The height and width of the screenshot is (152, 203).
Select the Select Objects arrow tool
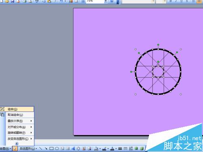tap(15, 149)
